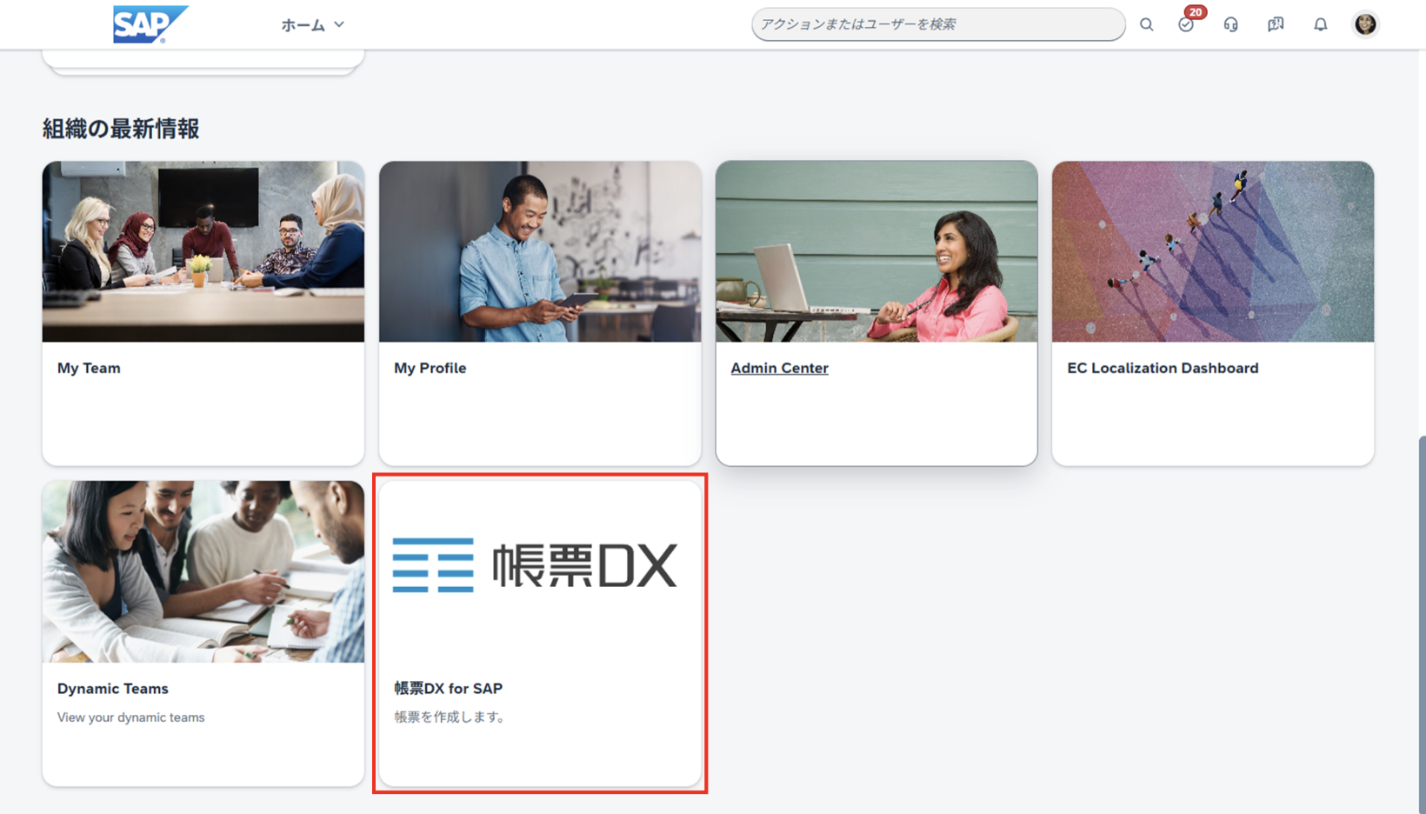Open the notifications bell
This screenshot has height=814, width=1426.
coord(1320,24)
